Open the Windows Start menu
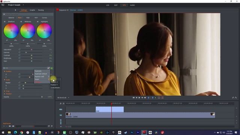240x135 pixels. click(x=3, y=132)
